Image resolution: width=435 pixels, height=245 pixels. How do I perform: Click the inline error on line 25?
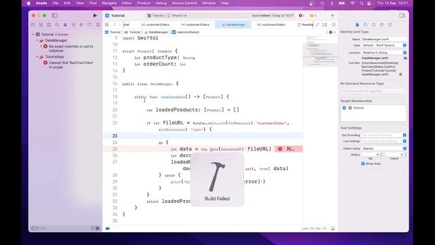point(288,149)
